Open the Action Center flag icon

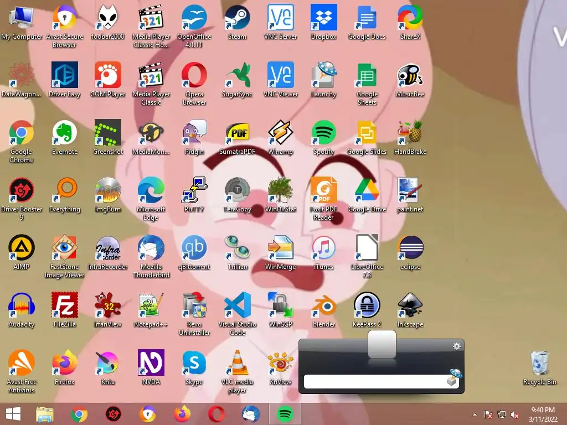[488, 414]
